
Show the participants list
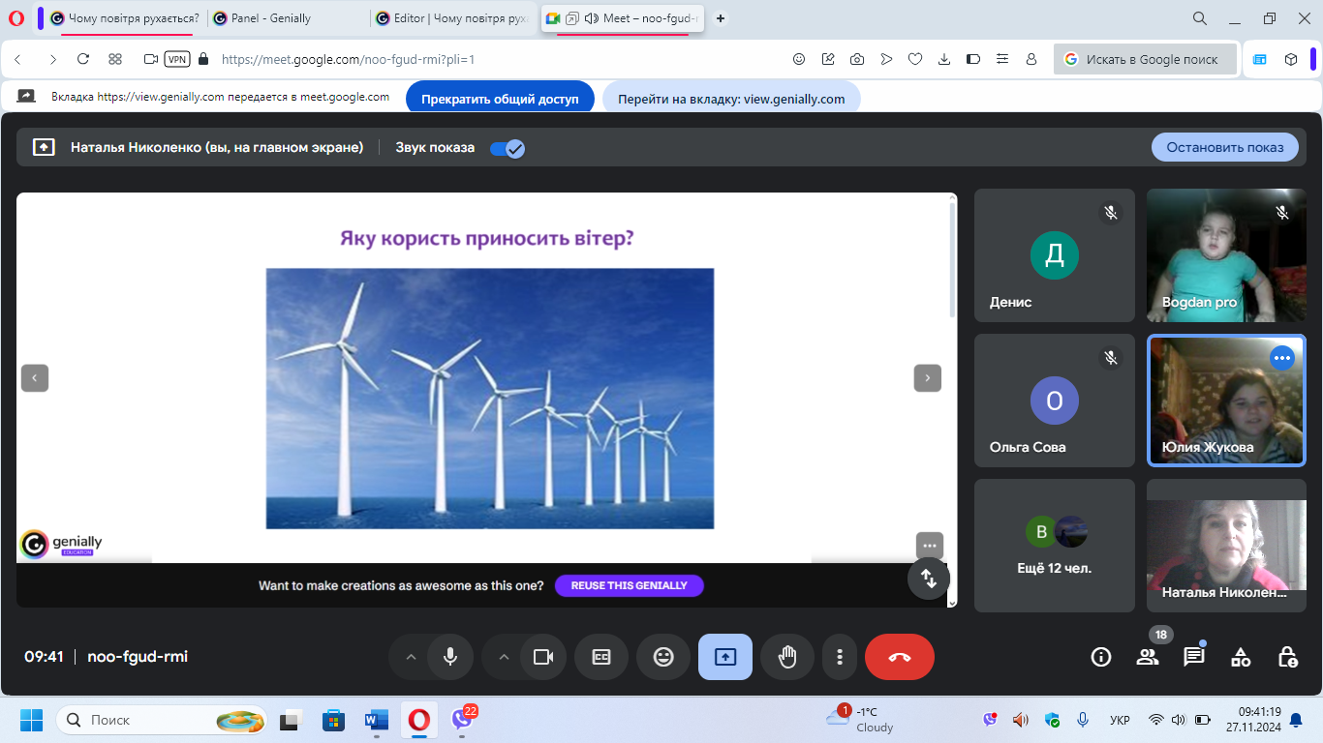coord(1147,657)
